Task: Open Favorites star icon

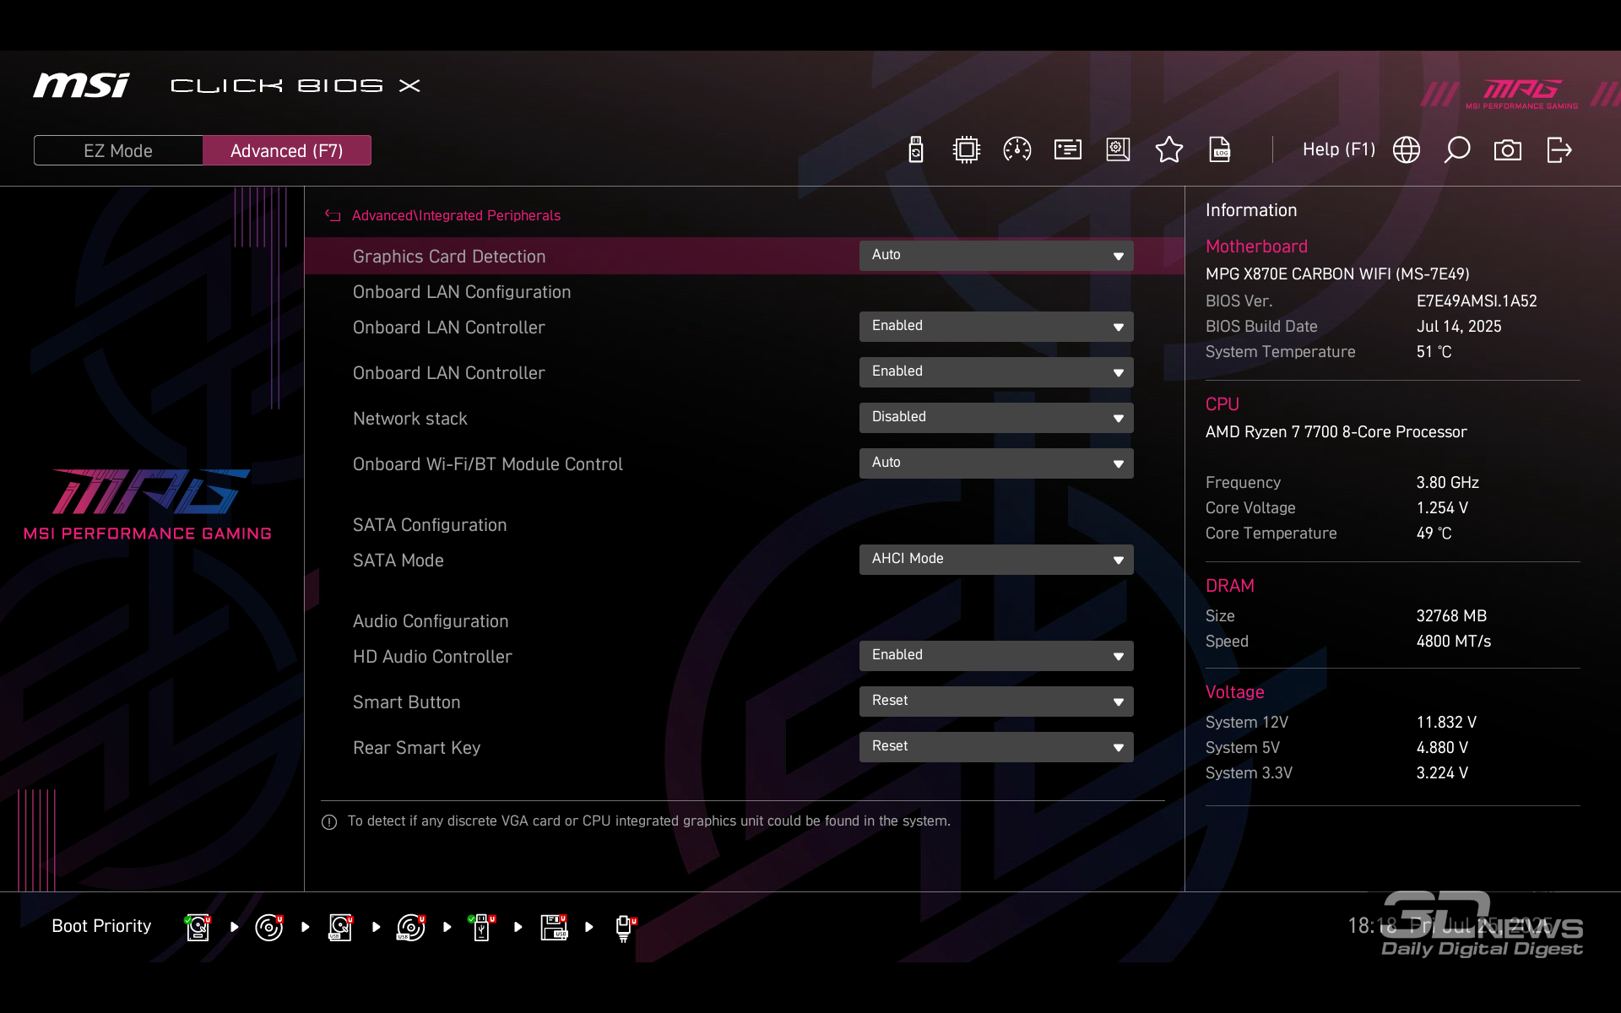Action: coord(1168,150)
